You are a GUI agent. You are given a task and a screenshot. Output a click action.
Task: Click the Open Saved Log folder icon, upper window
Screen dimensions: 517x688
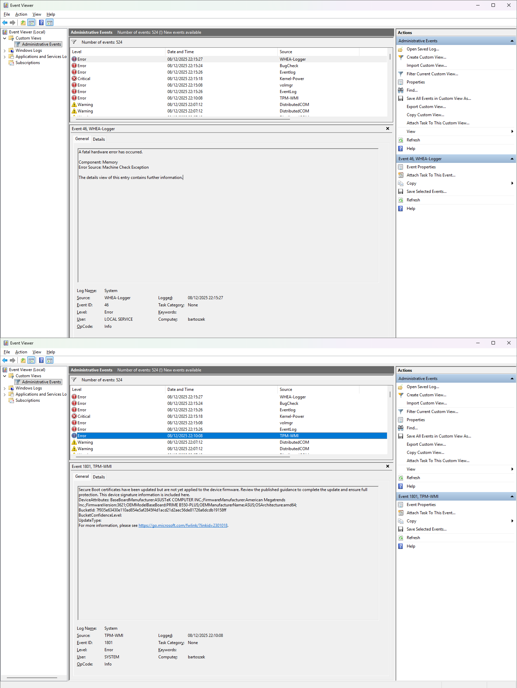pos(401,49)
